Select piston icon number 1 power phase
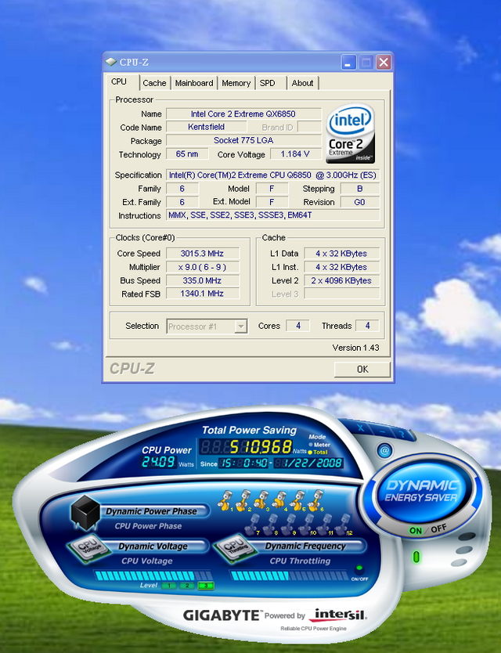The image size is (501, 653). [x=225, y=500]
